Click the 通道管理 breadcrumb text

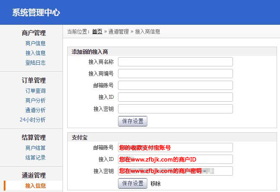tap(118, 32)
